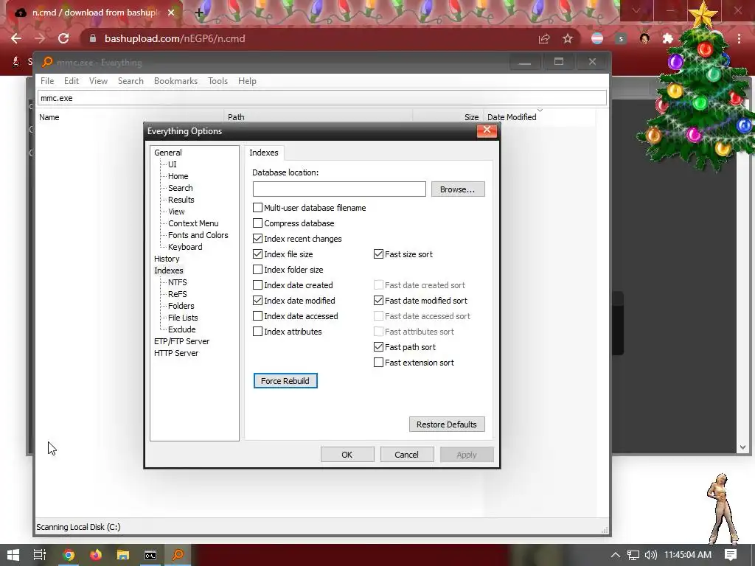Screen dimensions: 755x566
Task: Click the Database location text field
Action: [x=339, y=189]
